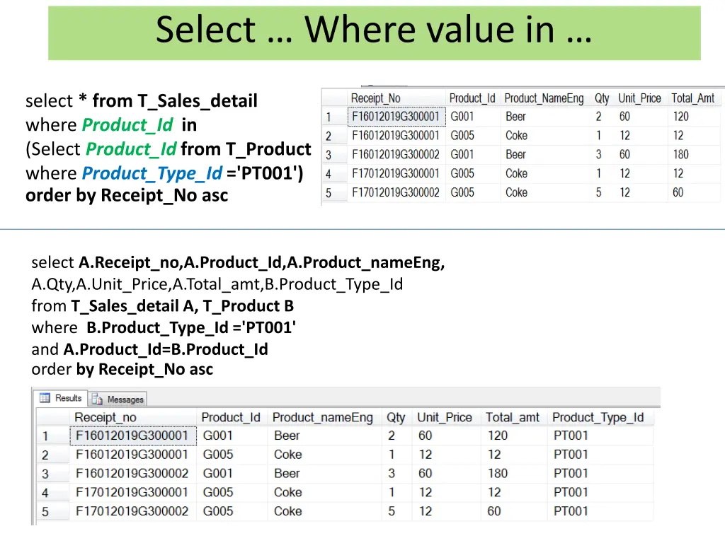Click the Qty column header in the lower result grid
The height and width of the screenshot is (543, 725).
(396, 417)
